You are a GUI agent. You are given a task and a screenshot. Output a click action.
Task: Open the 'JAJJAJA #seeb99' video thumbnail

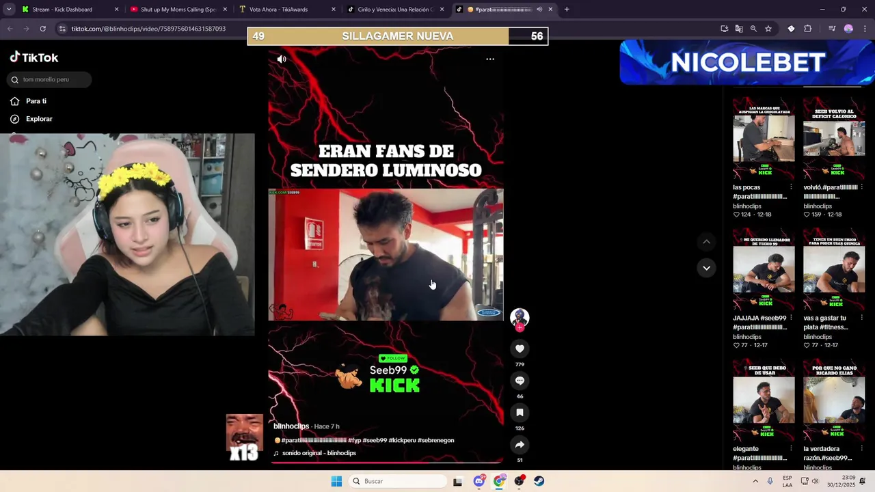tap(764, 269)
